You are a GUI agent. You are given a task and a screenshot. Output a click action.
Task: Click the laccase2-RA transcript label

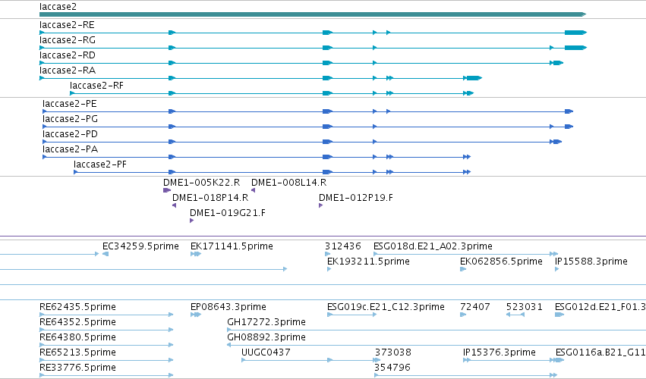click(68, 70)
